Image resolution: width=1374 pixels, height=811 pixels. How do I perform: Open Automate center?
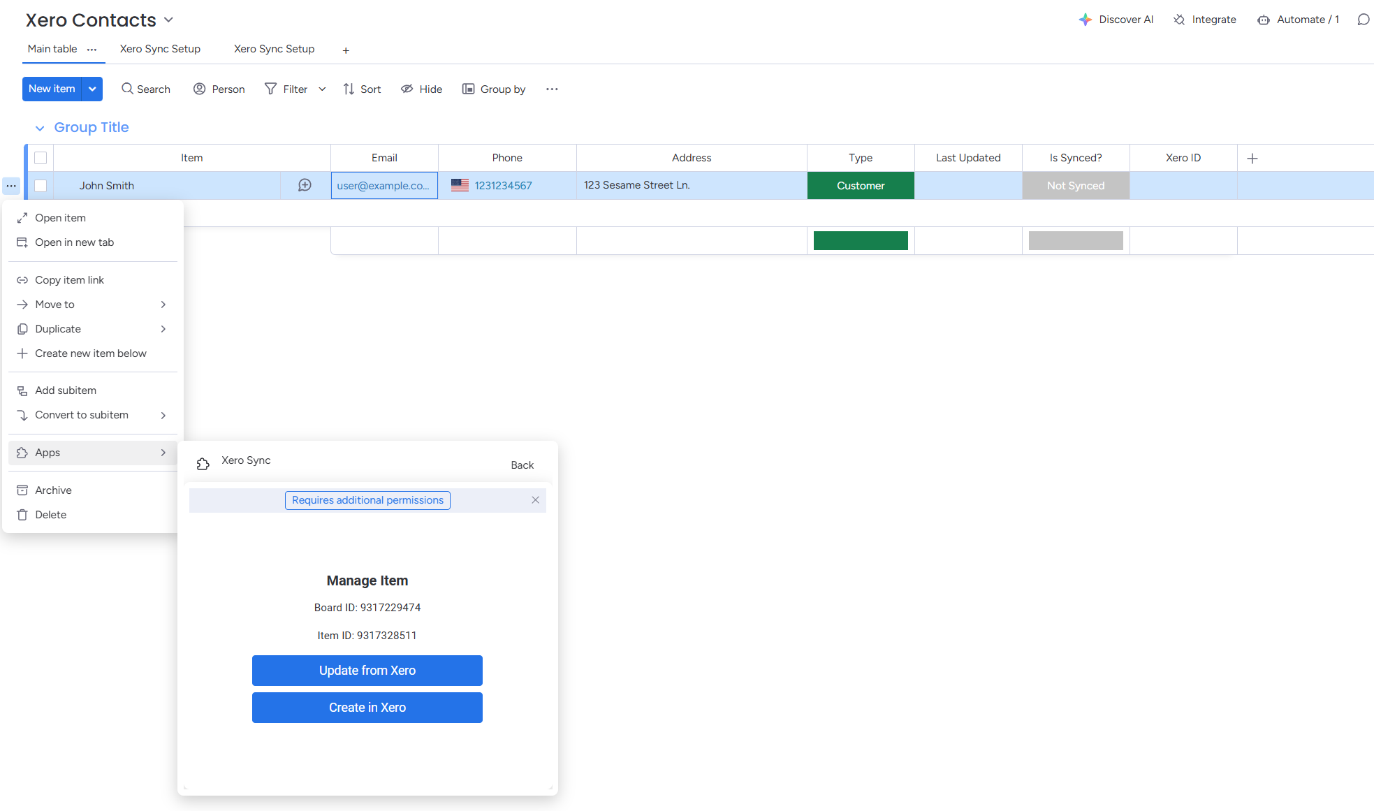[1298, 19]
